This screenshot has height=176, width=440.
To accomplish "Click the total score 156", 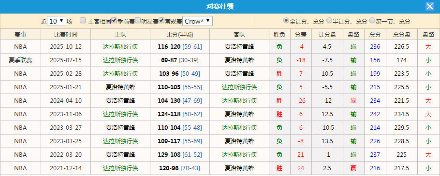I will (375, 60).
